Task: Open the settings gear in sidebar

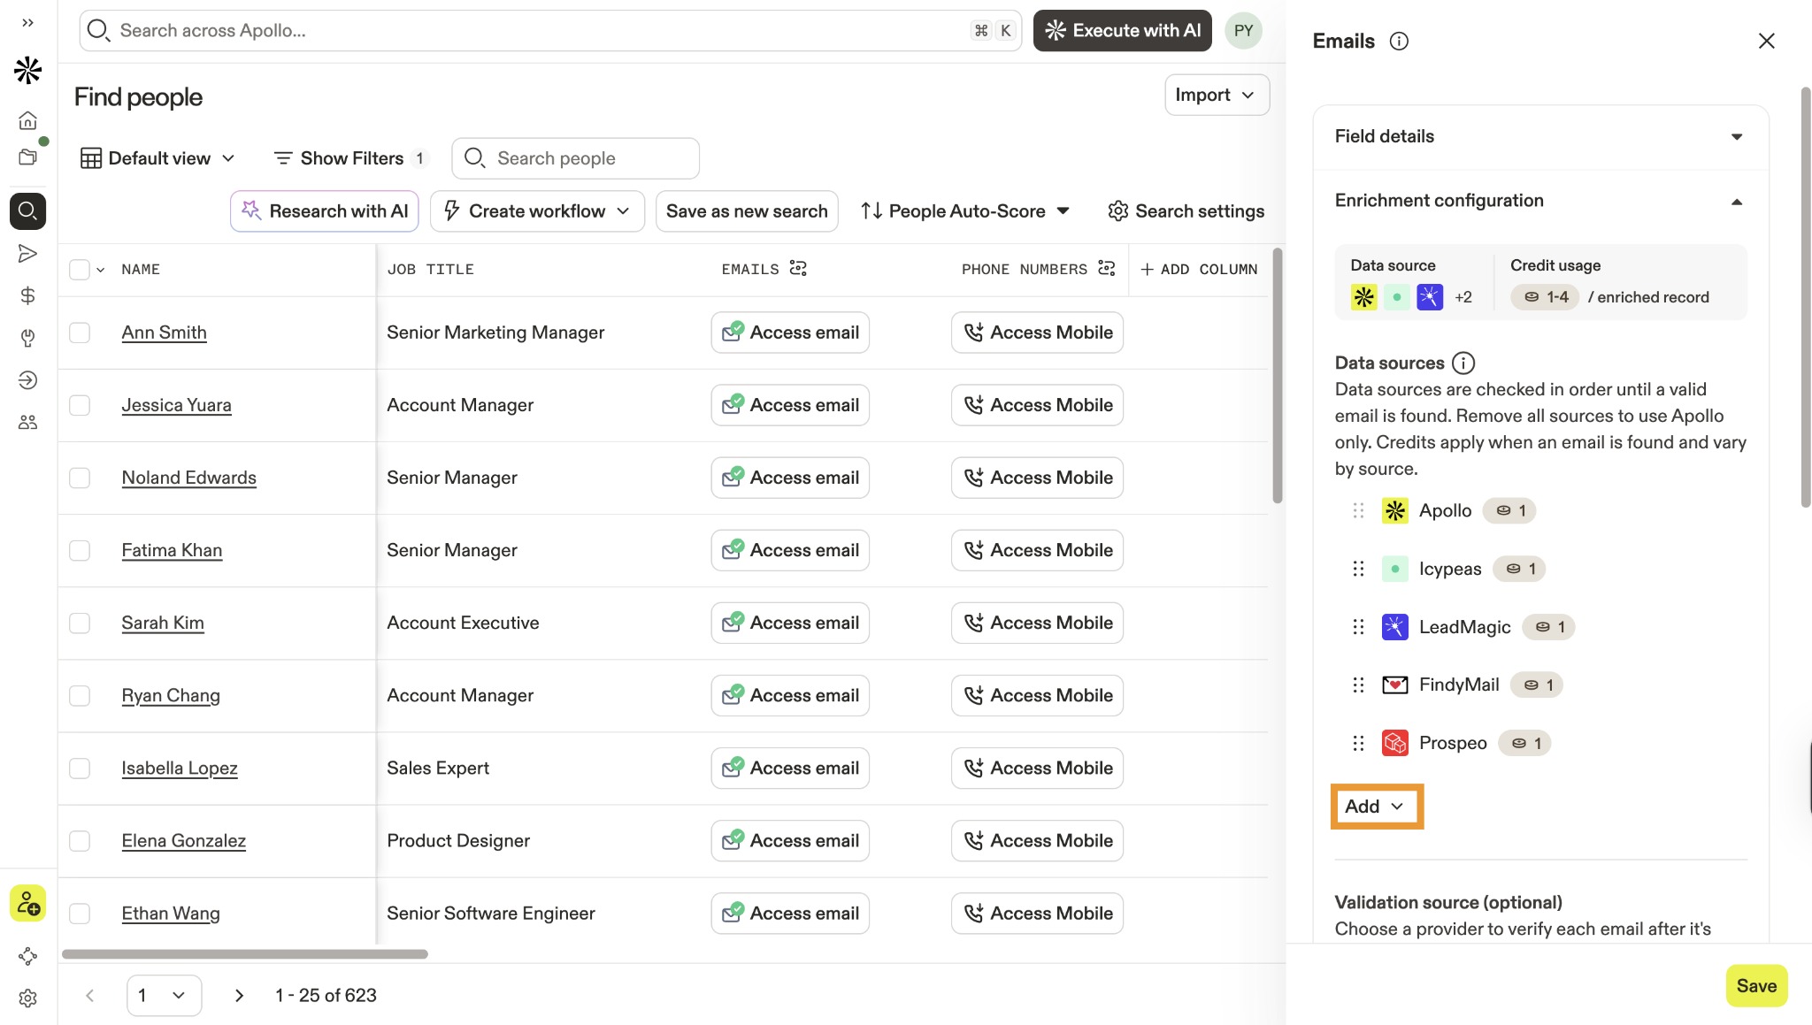Action: pyautogui.click(x=27, y=998)
